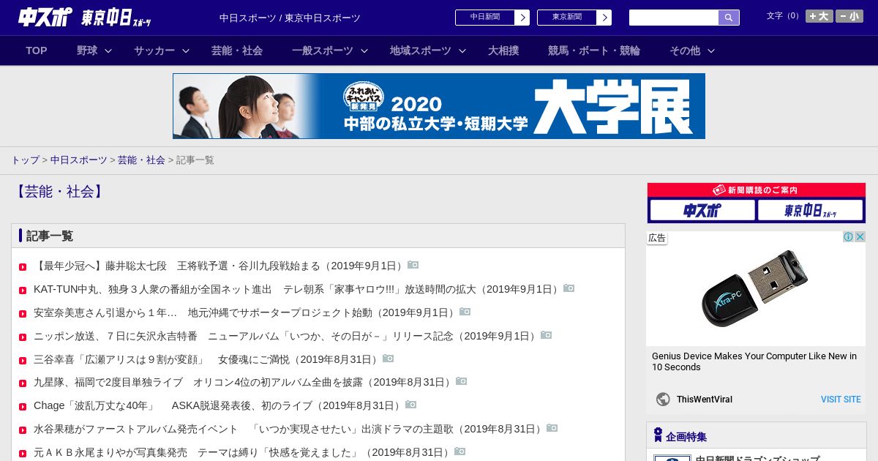
Task: Open the 中日新聞 link button
Action: point(492,18)
